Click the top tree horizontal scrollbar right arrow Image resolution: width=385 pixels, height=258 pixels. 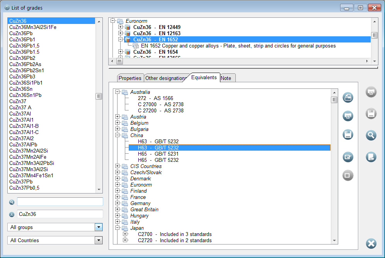pos(367,61)
